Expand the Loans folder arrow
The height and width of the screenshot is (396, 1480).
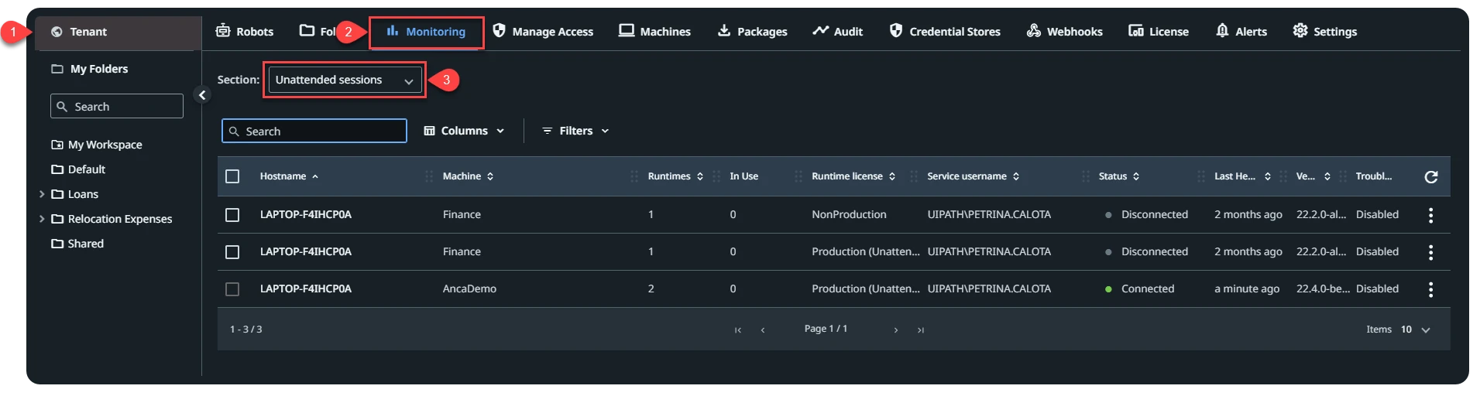(42, 194)
